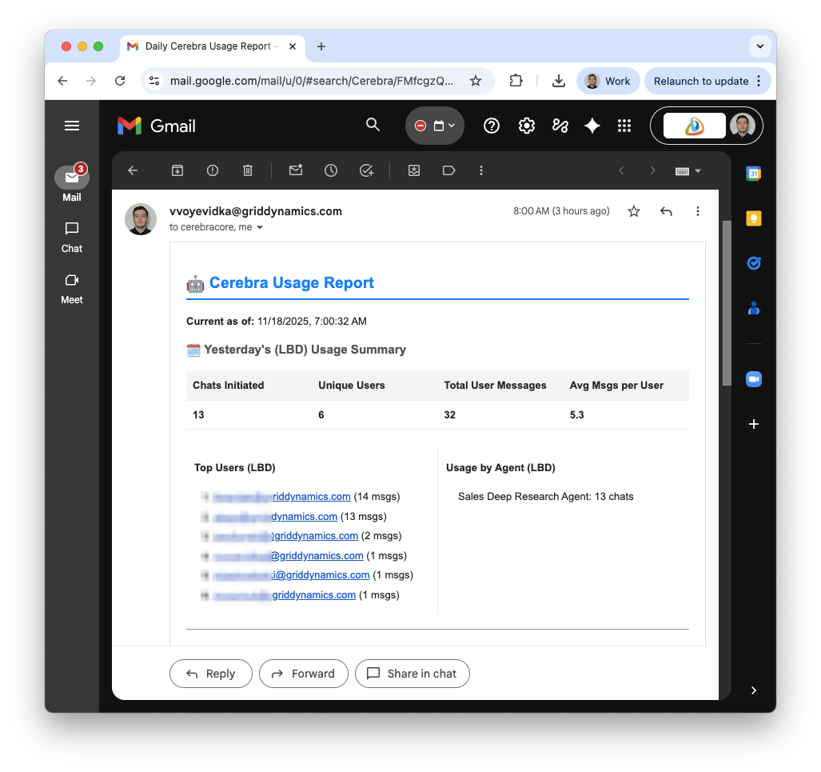
Task: Report the message as spam
Action: click(x=213, y=170)
